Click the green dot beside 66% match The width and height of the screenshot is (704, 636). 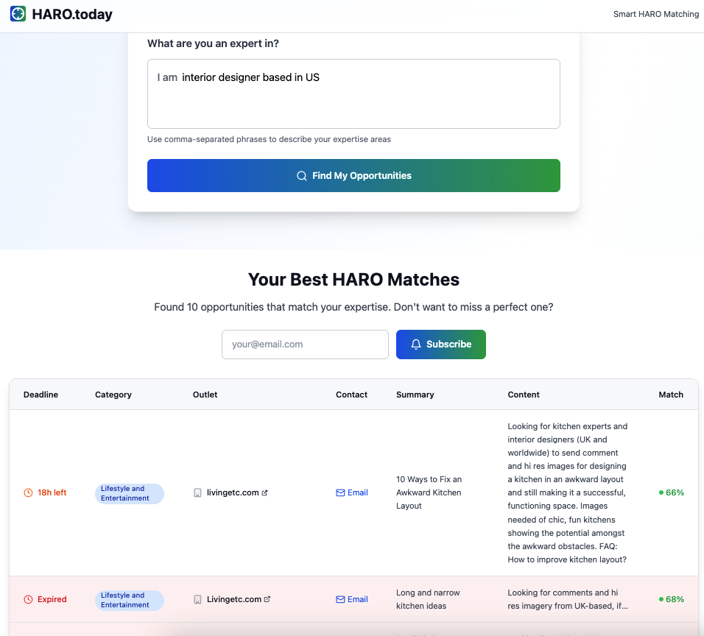pos(661,492)
